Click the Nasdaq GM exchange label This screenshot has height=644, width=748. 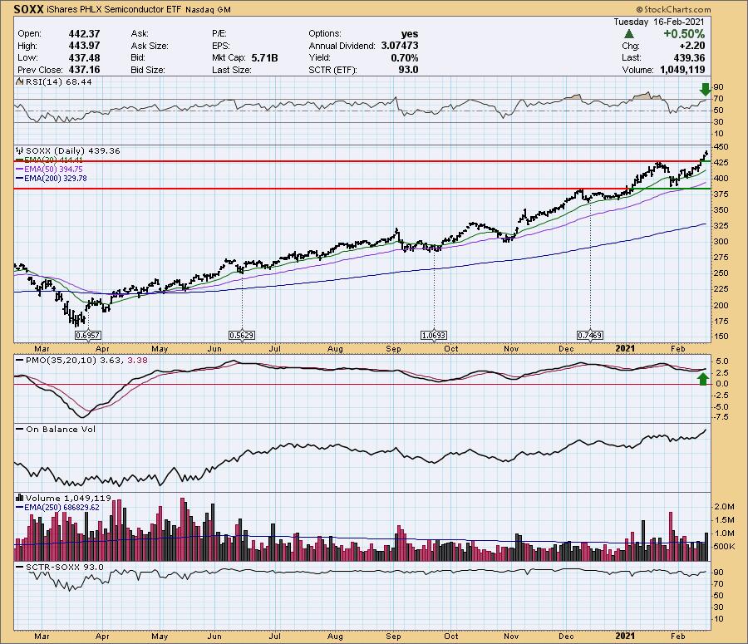tap(208, 9)
